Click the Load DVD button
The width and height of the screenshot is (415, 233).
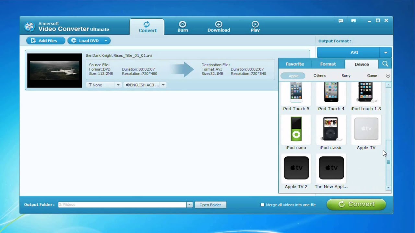[x=85, y=40]
